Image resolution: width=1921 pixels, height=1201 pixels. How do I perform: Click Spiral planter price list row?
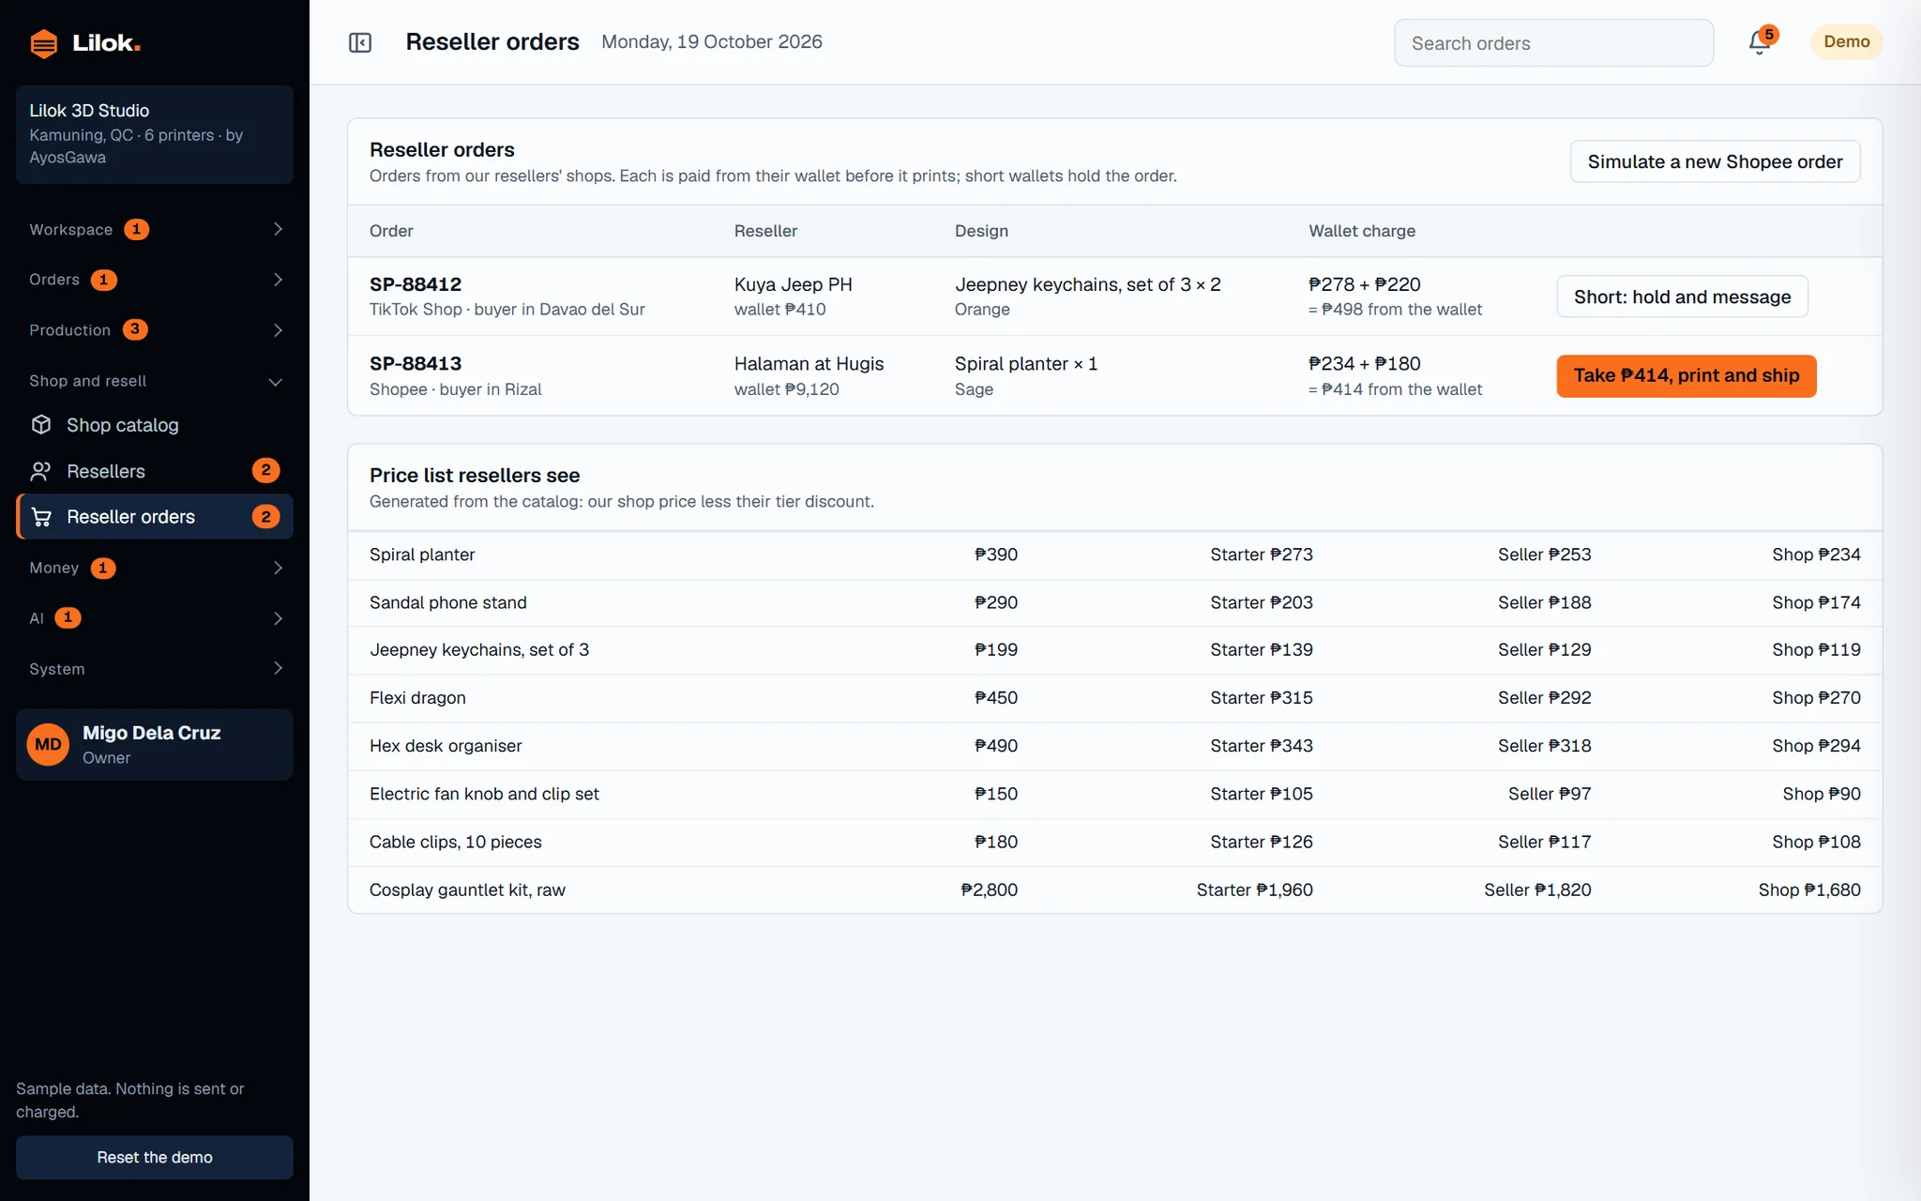click(x=1114, y=555)
